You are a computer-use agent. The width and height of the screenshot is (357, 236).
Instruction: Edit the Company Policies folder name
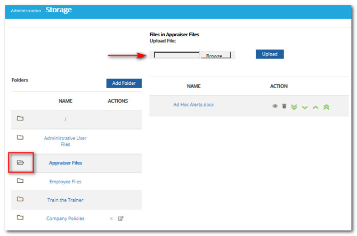point(121,218)
